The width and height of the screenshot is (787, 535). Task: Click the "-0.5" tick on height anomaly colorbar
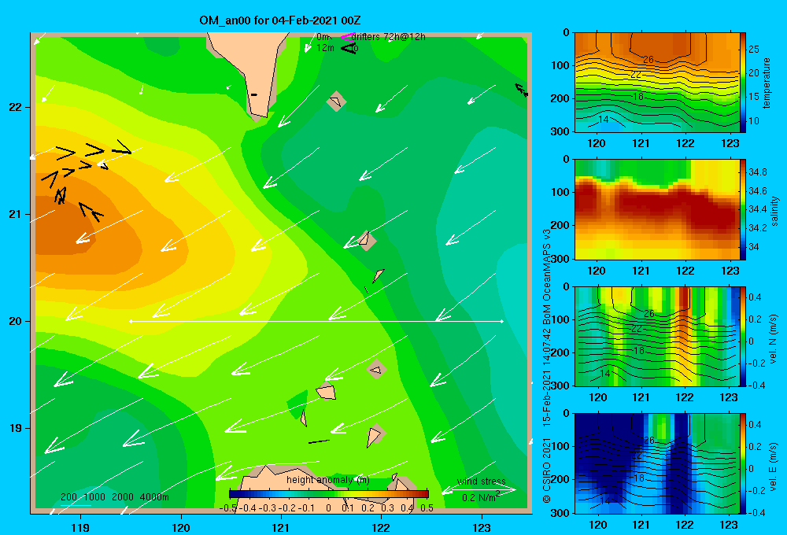(228, 508)
